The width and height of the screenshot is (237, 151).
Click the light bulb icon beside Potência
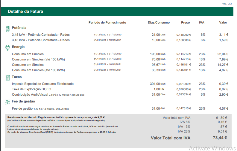click(x=7, y=29)
